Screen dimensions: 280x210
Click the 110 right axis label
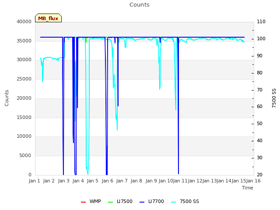coord(261,21)
